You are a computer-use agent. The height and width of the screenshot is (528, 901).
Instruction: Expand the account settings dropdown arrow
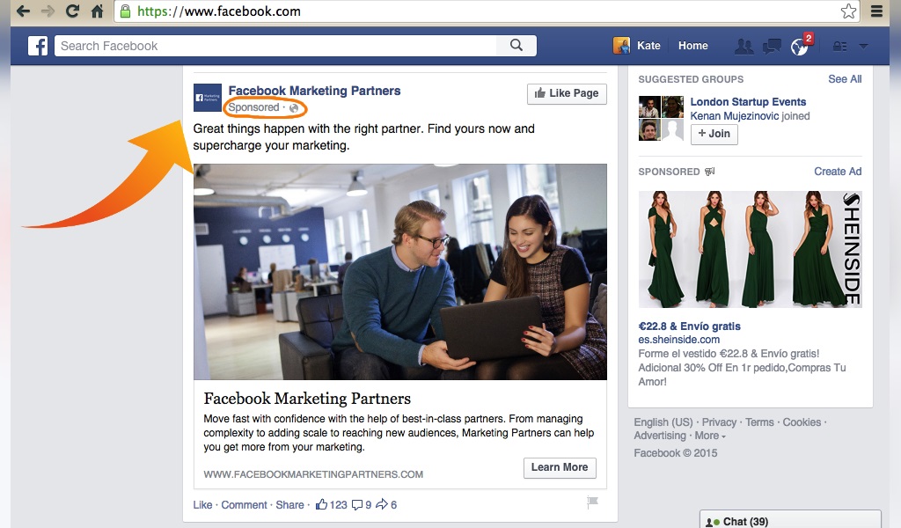[x=863, y=46]
